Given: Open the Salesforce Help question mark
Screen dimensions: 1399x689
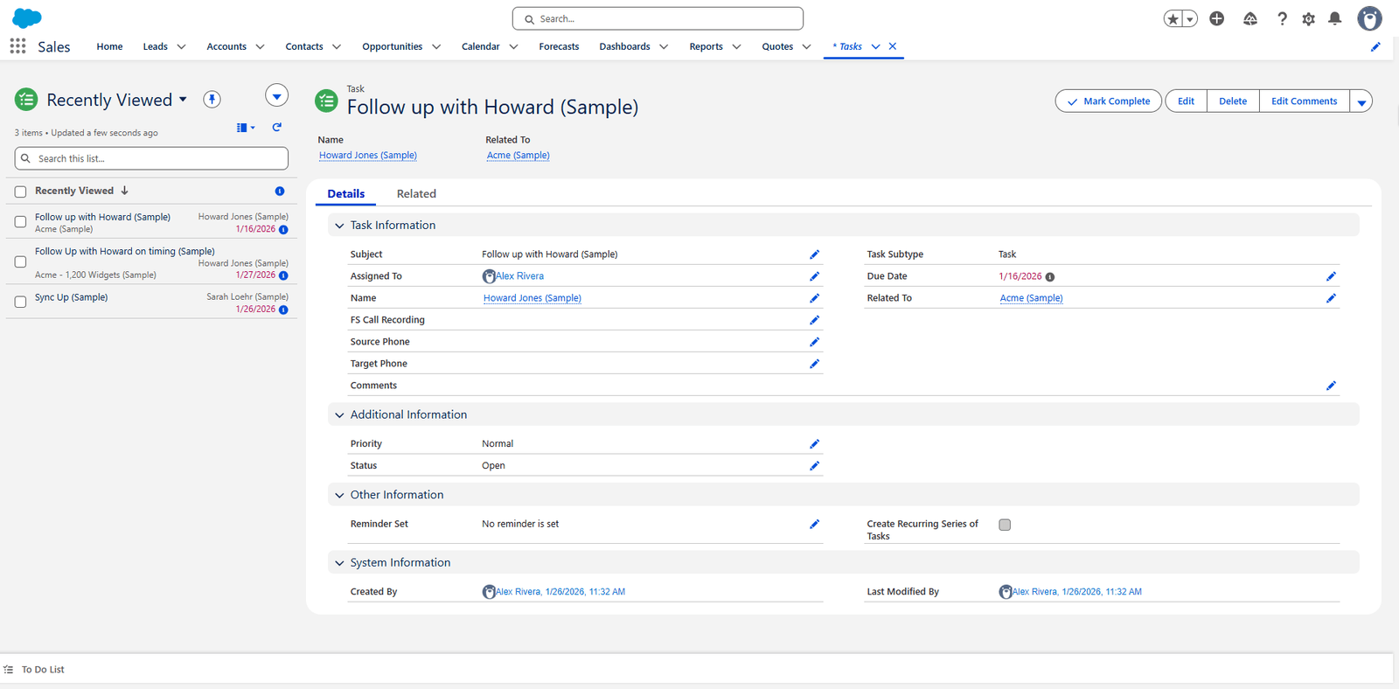Looking at the screenshot, I should tap(1282, 18).
